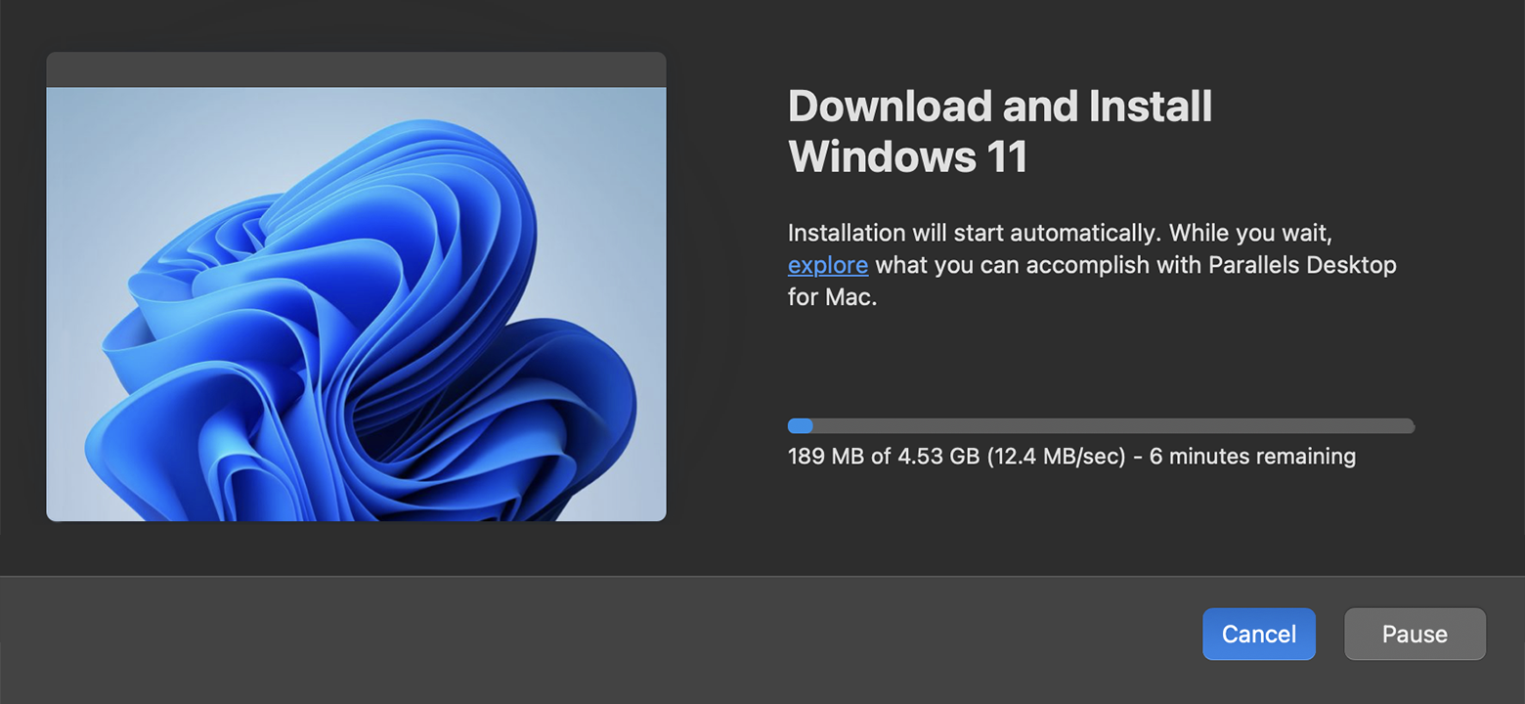Click the 6 minutes remaining text
This screenshot has height=704, width=1525.
[x=1252, y=457]
